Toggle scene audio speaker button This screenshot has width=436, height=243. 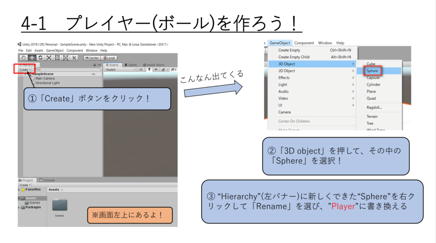pos(156,69)
